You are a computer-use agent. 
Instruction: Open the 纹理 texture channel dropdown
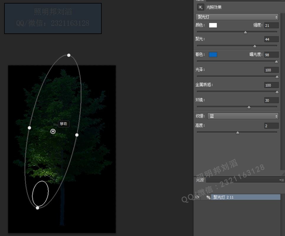[x=243, y=116]
